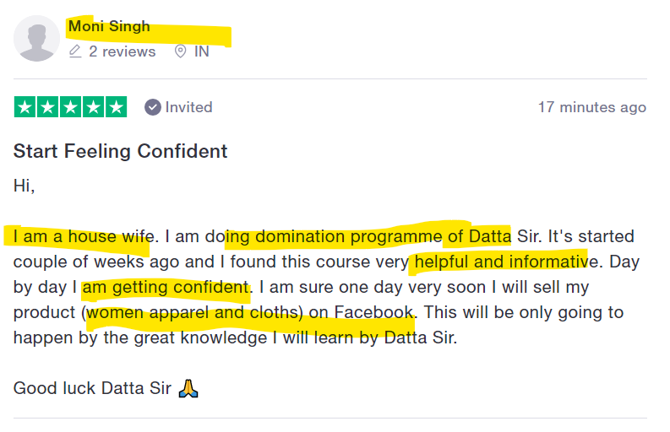
Task: Click the folded hands emoji
Action: (188, 388)
